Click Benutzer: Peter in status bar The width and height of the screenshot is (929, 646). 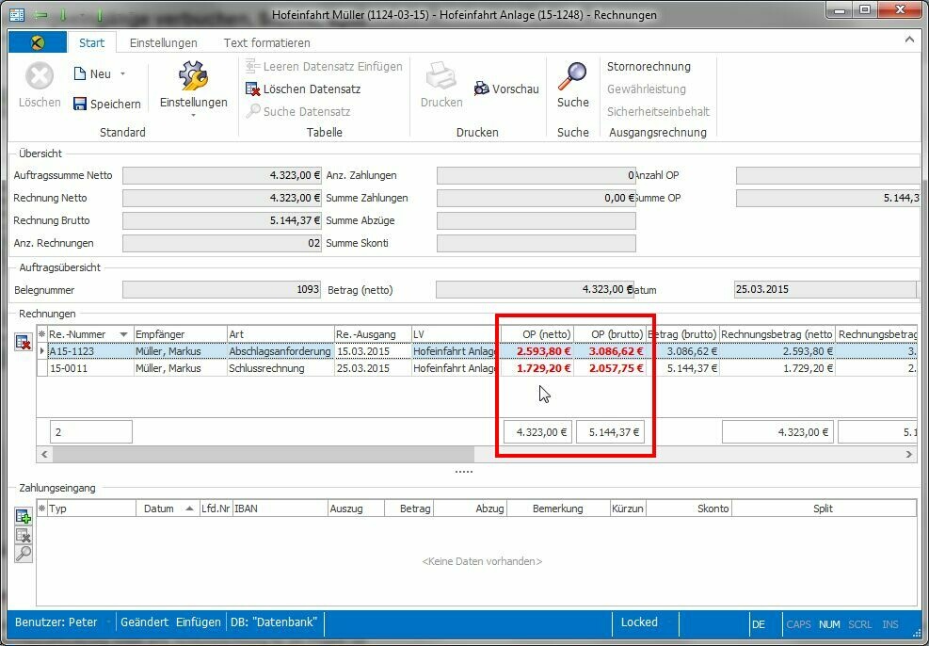(x=56, y=622)
